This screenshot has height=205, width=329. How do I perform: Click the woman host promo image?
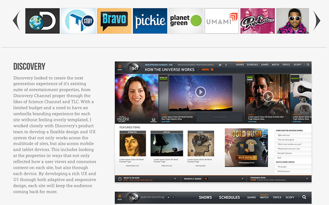[136, 99]
